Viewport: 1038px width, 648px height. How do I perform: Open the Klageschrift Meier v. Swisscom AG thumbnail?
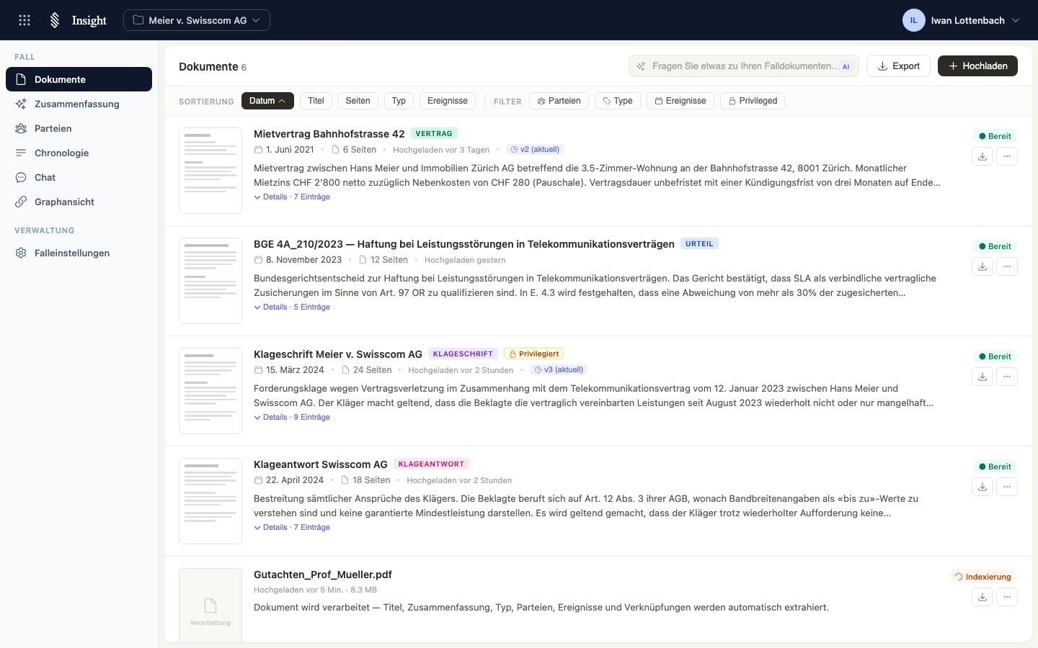(x=210, y=391)
